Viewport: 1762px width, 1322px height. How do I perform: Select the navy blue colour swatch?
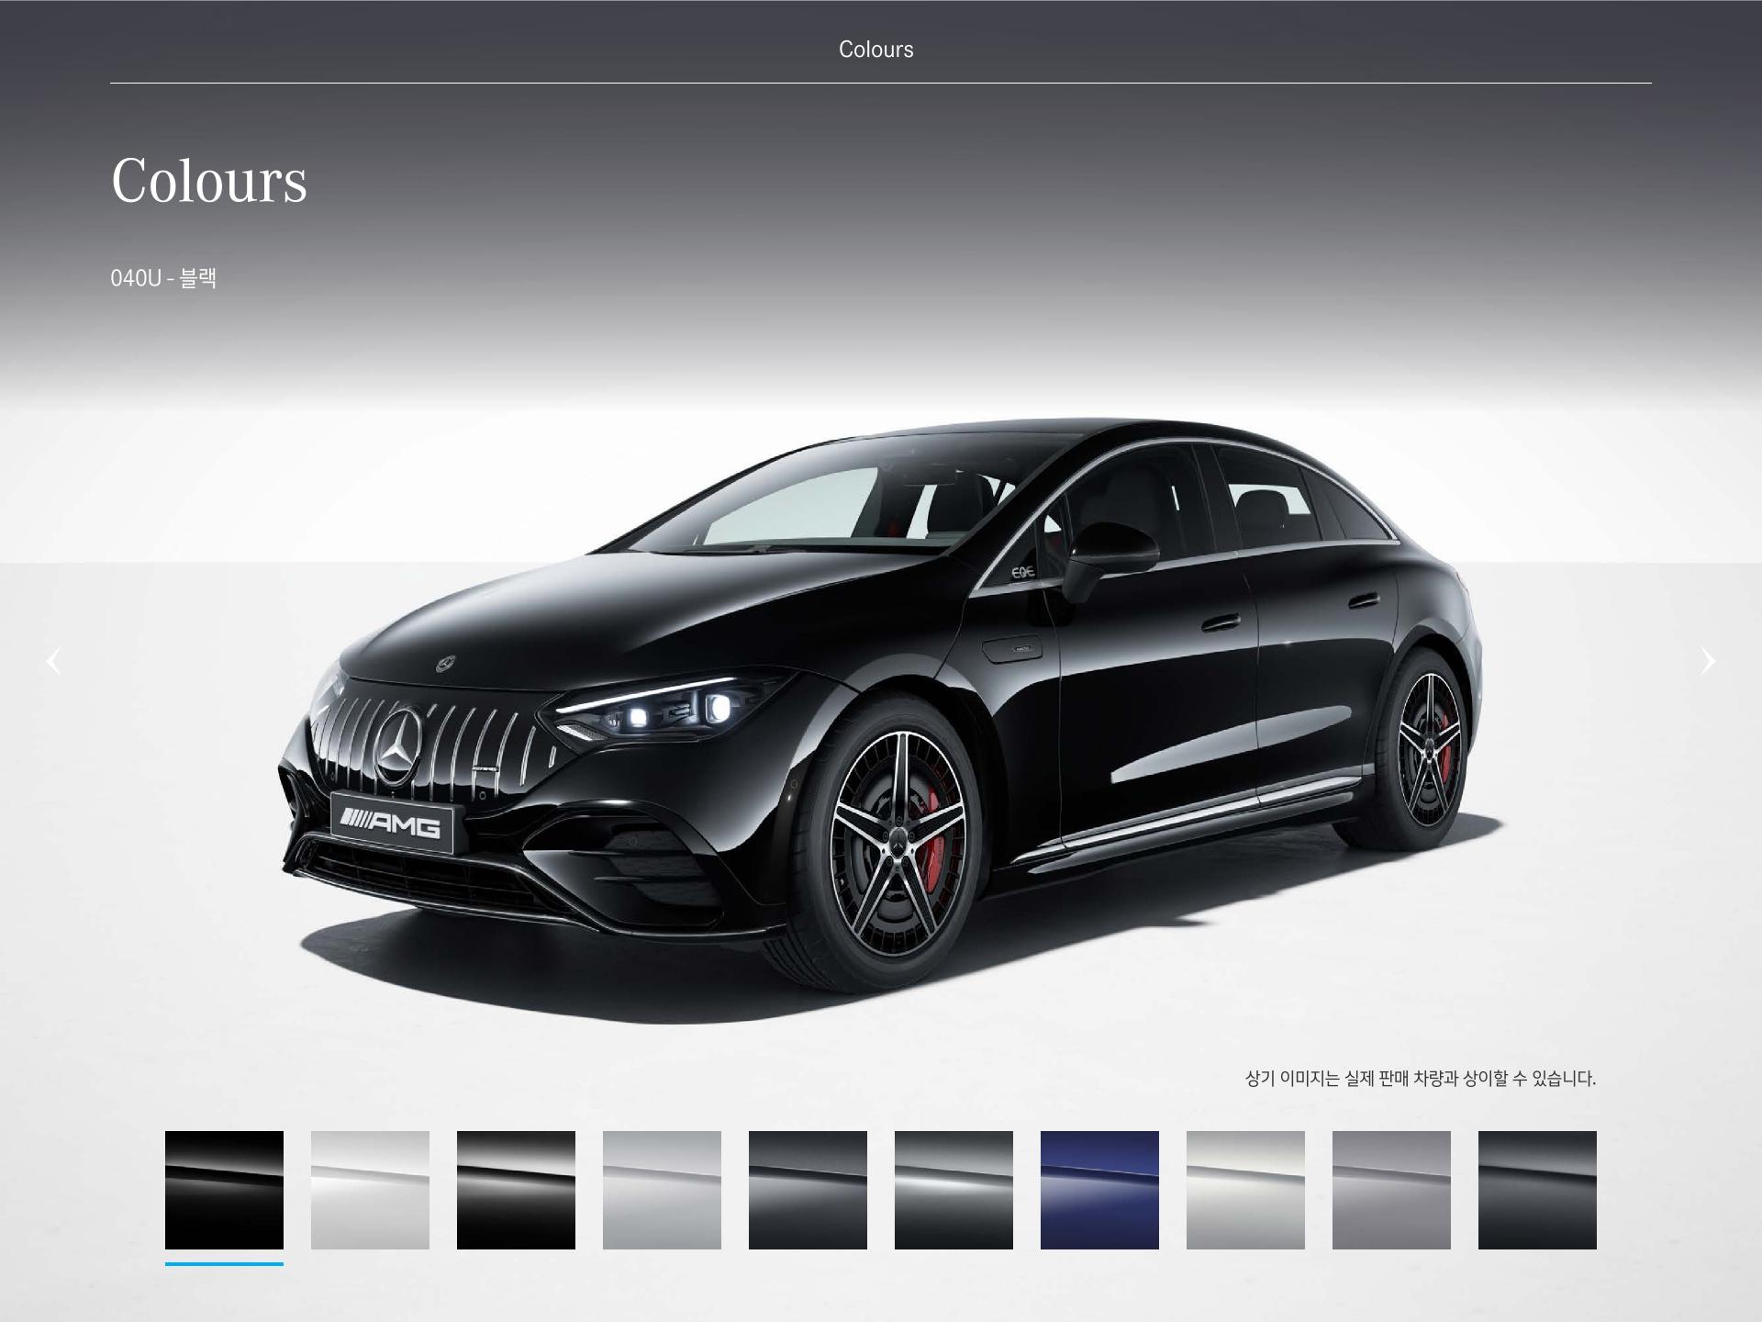pyautogui.click(x=1099, y=1190)
